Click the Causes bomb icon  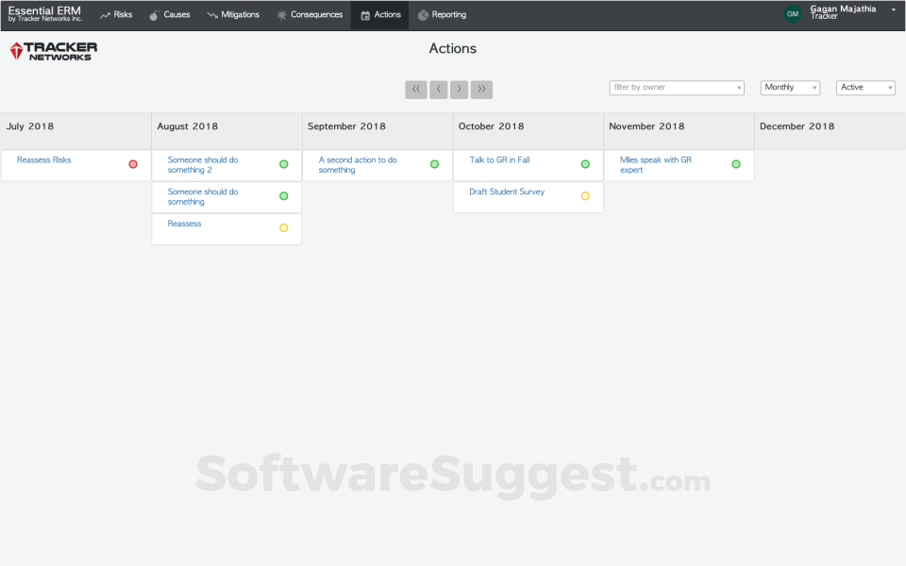point(155,15)
